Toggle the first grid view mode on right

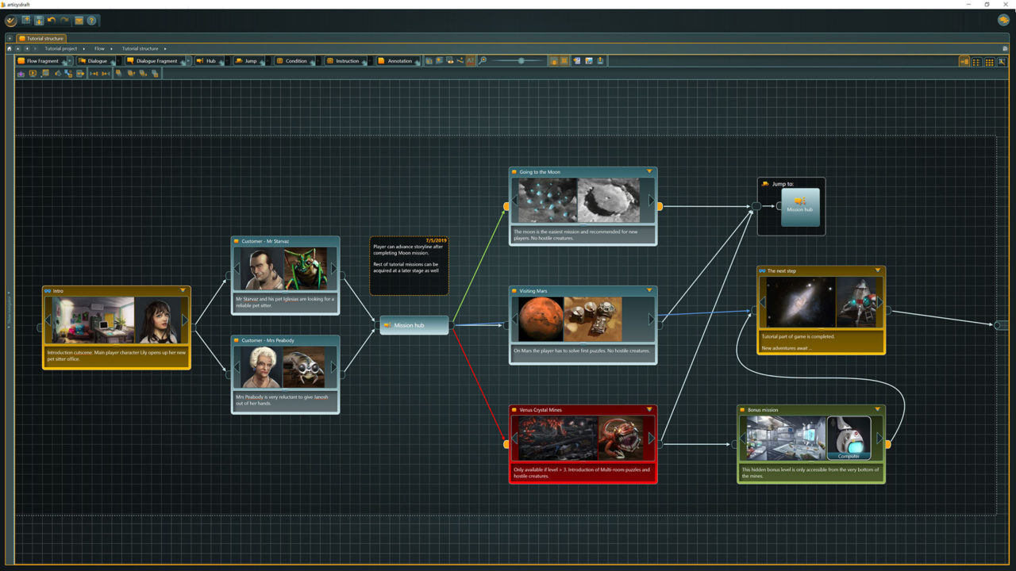pos(977,61)
